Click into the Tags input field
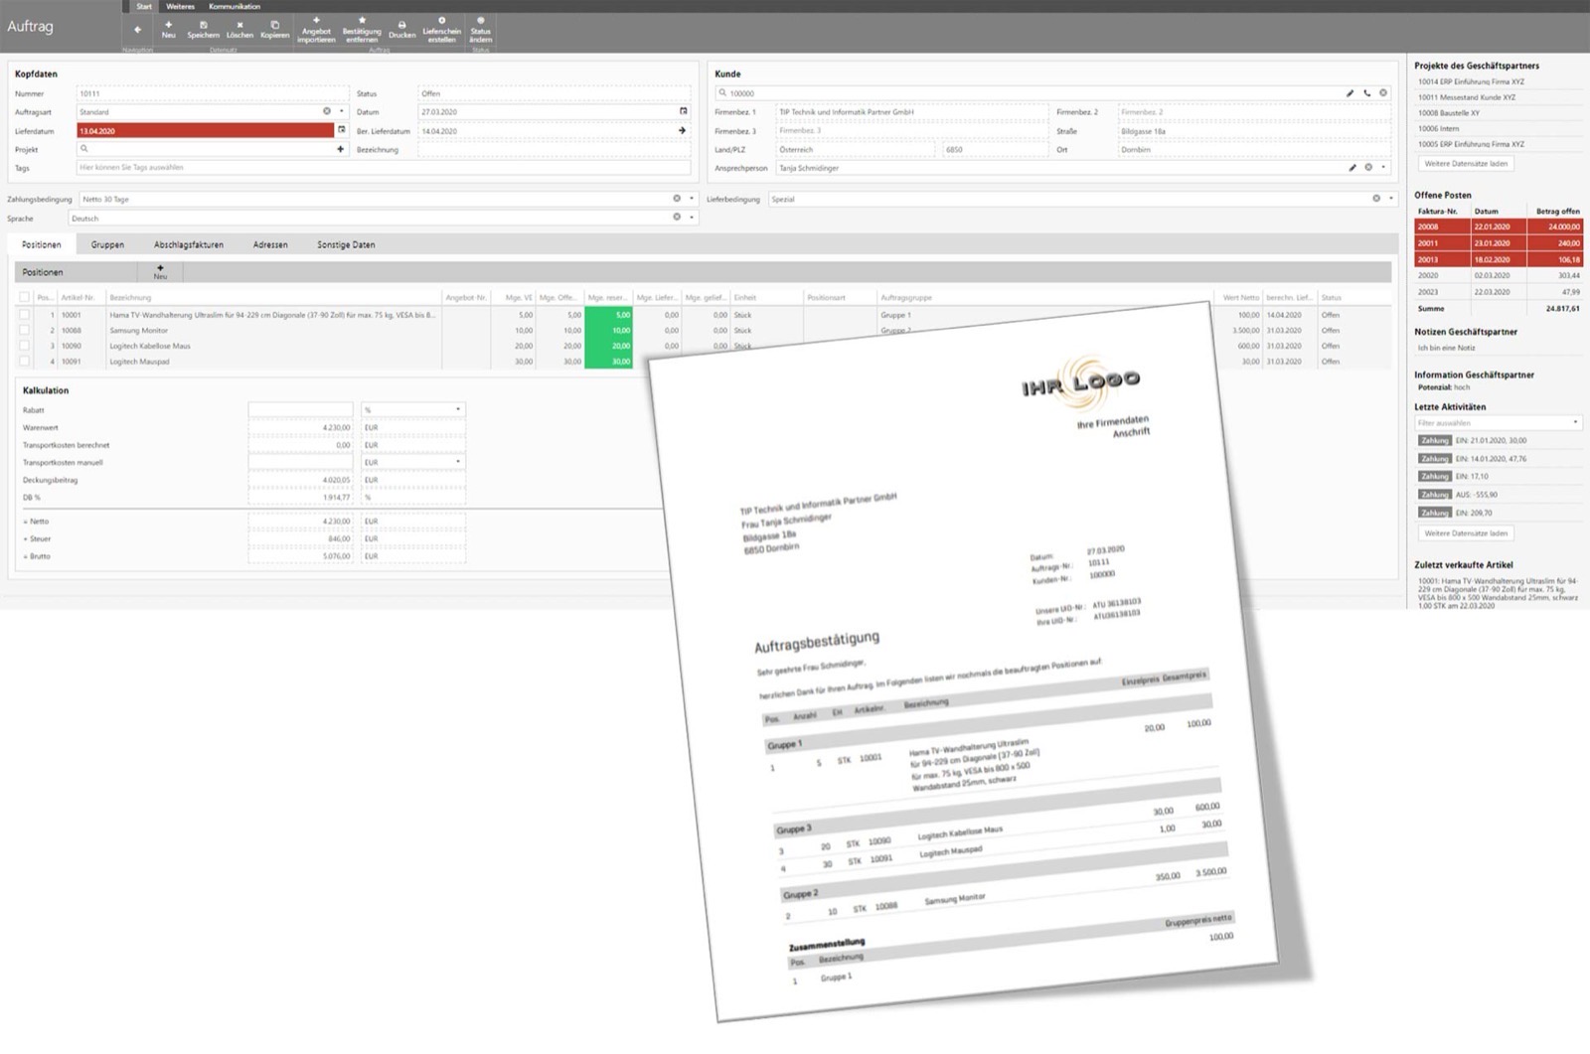Screen dimensions: 1590x1054 [384, 168]
